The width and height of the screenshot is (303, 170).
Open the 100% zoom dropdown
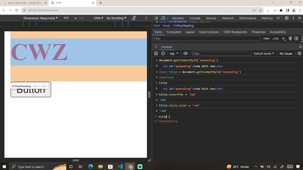pyautogui.click(x=98, y=18)
